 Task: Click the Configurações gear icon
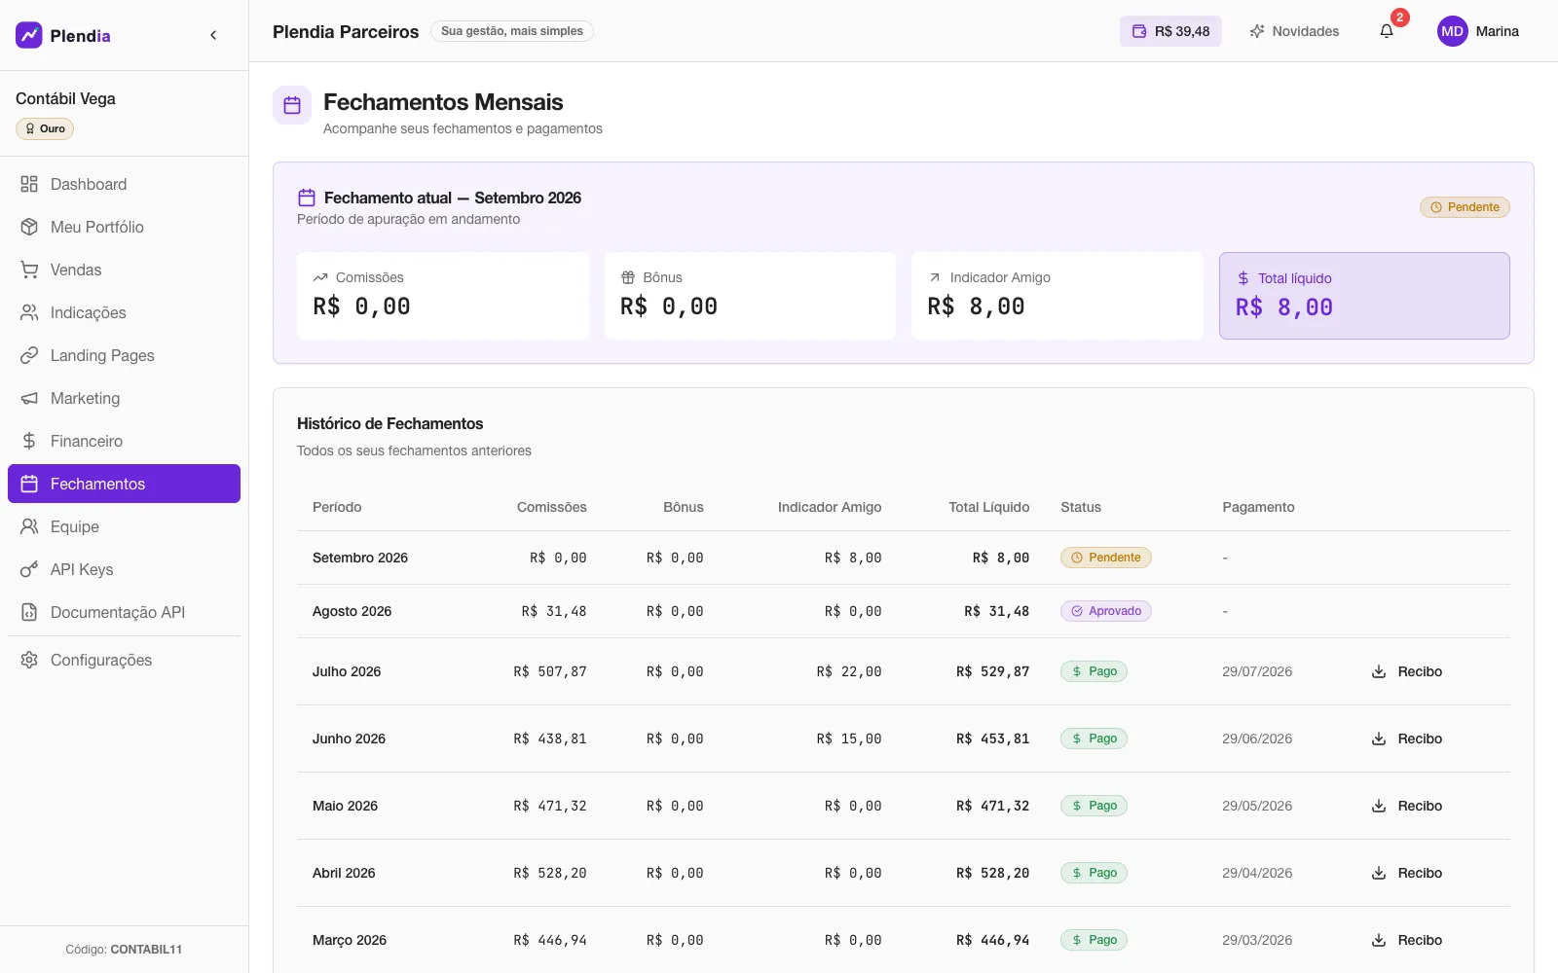pos(29,660)
